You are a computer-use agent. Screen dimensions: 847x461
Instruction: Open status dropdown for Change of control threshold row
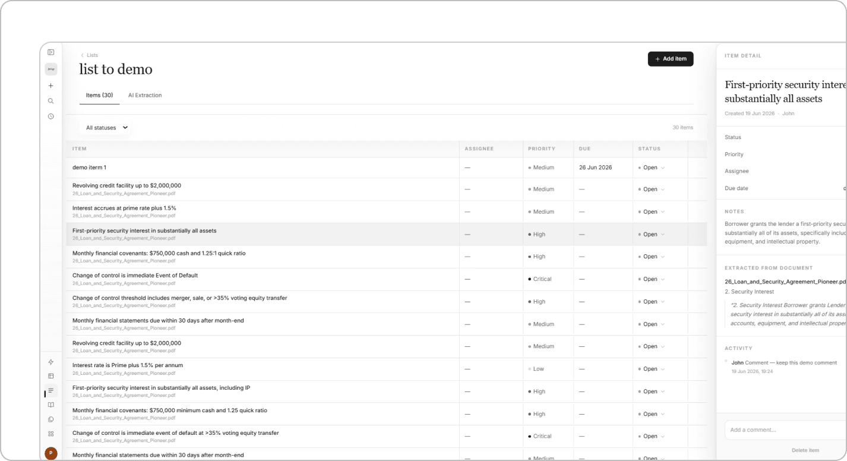point(652,302)
